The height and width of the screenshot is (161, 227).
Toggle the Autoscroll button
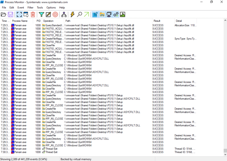click(x=26, y=14)
